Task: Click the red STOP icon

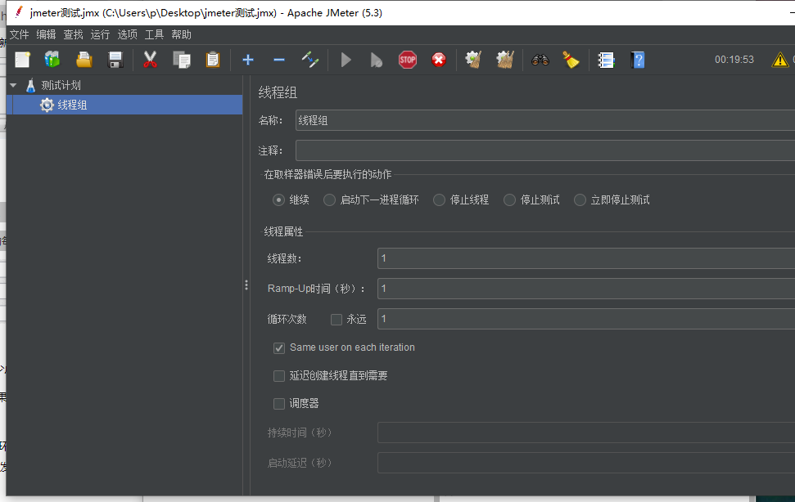Action: [x=408, y=60]
